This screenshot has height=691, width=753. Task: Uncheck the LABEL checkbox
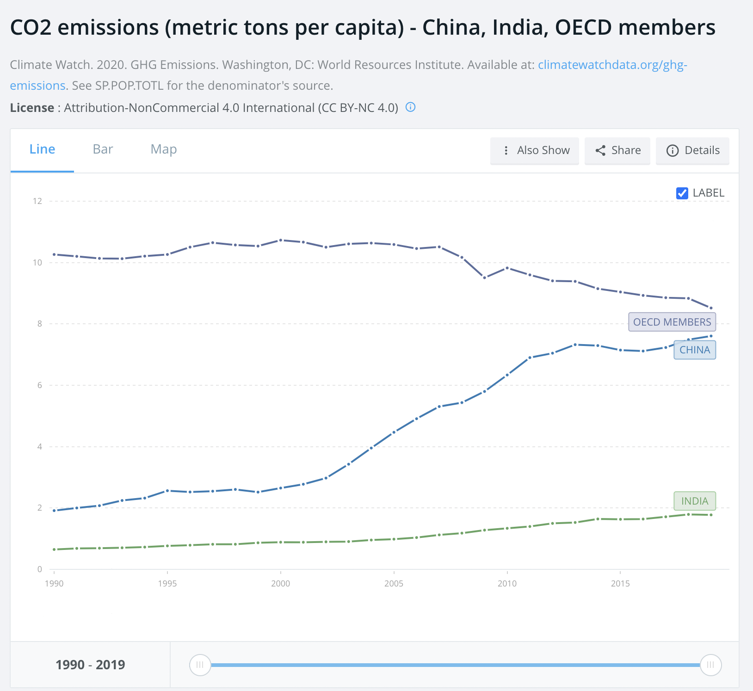click(682, 193)
